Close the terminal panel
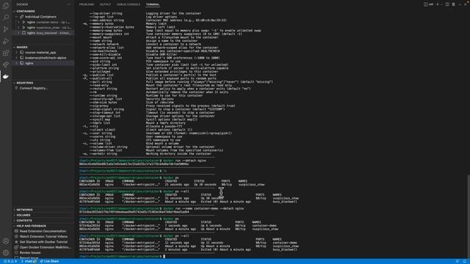 (x=466, y=4)
